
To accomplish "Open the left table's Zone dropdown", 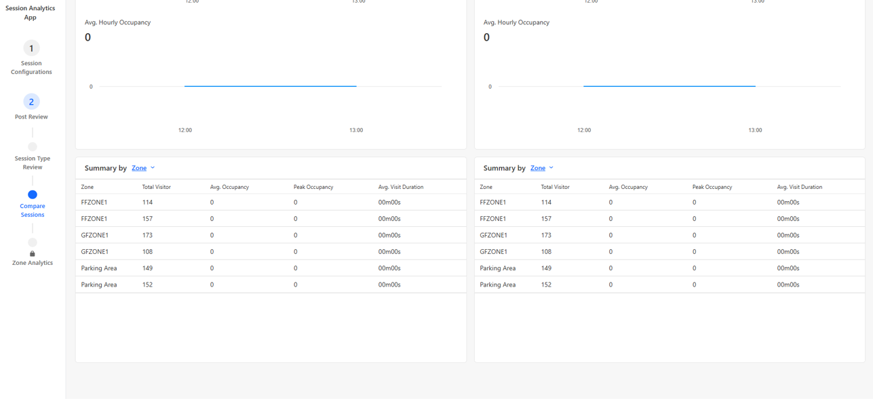I will 139,168.
